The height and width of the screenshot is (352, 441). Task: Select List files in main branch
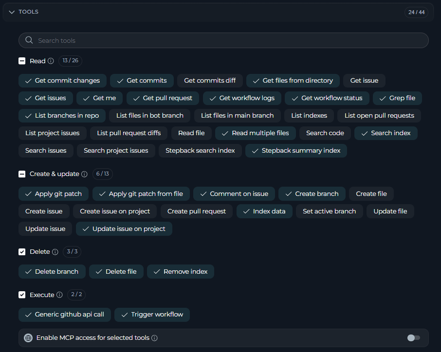(x=238, y=115)
